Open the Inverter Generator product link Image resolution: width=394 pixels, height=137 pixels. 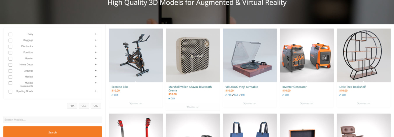pyautogui.click(x=294, y=87)
